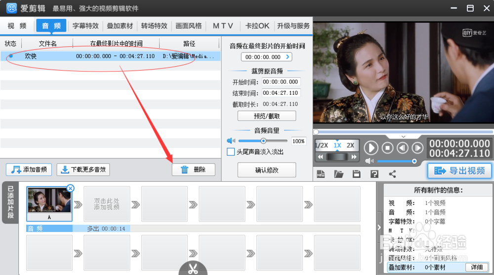Screen dimensions: 494x275
Task: Open help with the question mark icon
Action: [374, 174]
